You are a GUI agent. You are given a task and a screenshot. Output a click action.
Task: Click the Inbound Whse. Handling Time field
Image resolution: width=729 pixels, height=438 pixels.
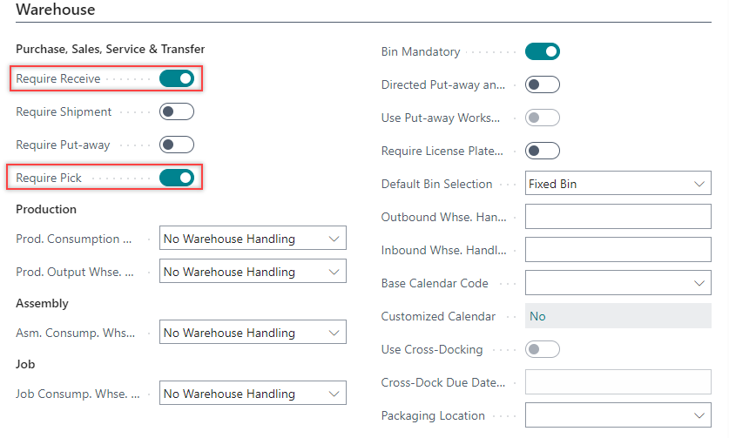(x=618, y=250)
